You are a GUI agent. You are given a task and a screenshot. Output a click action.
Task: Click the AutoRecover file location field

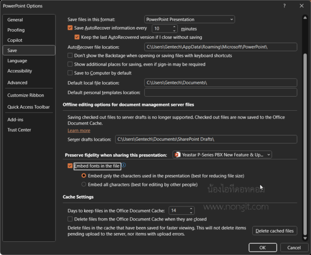(221, 47)
